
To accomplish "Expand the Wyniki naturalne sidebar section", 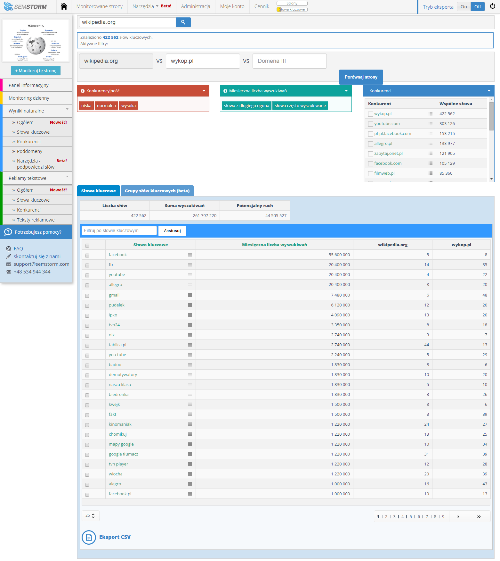I will tap(37, 111).
